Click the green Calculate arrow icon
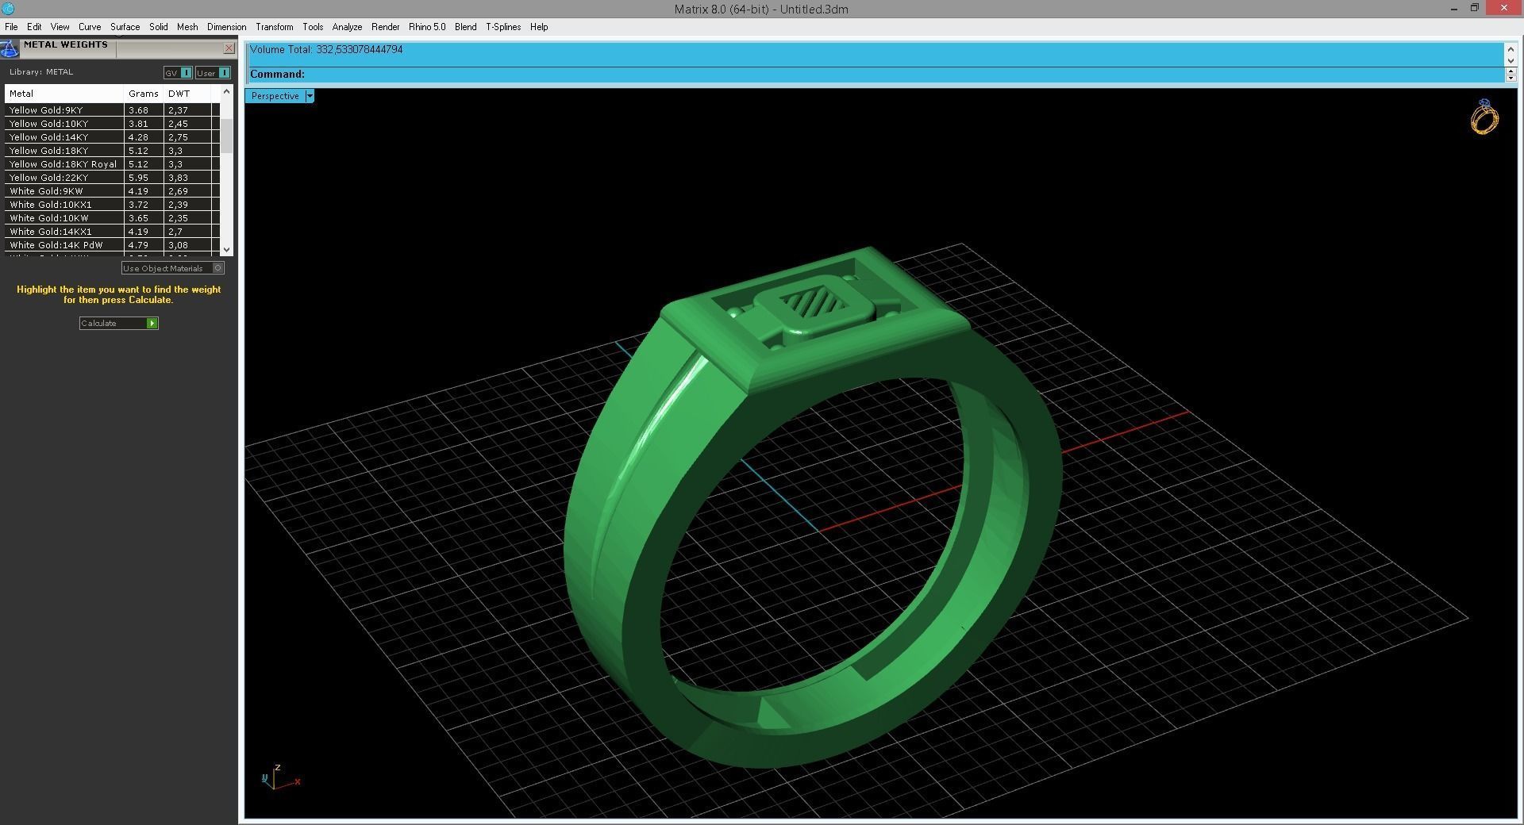1524x825 pixels. 152,323
